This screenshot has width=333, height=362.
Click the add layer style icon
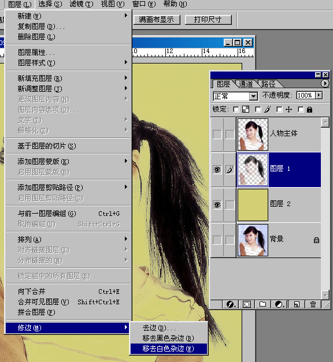tap(230, 304)
